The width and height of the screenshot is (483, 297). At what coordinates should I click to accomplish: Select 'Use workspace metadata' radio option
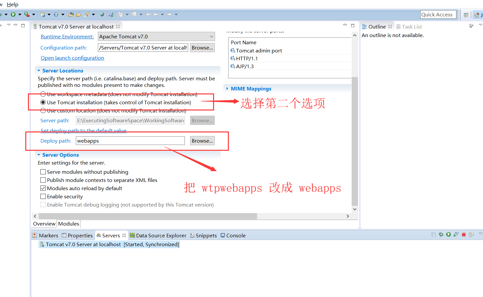(43, 94)
